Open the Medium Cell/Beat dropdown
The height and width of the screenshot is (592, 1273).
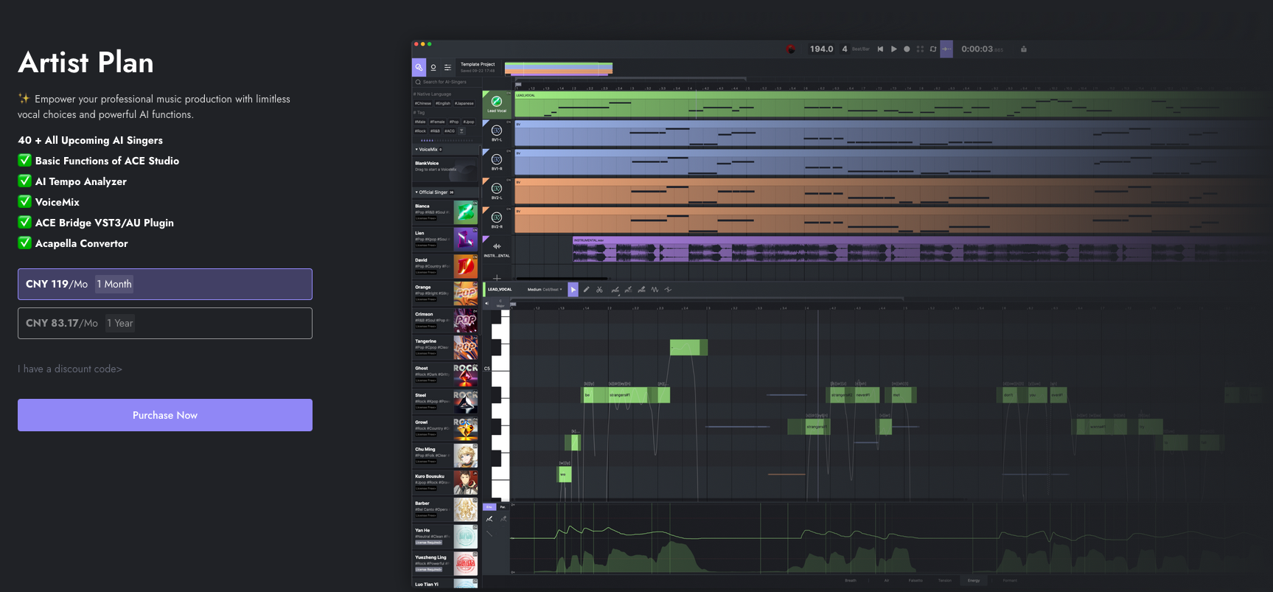tap(545, 290)
